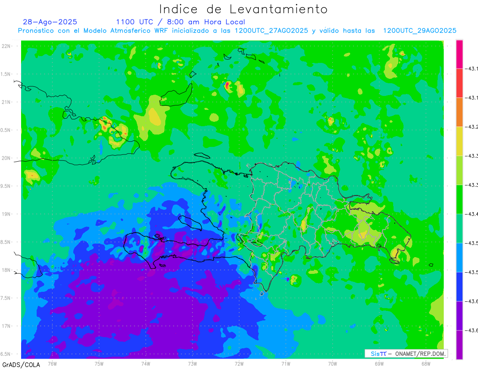Select the yellow-green color block in the legend
Viewport: 478px width, 369px height.
(459, 170)
